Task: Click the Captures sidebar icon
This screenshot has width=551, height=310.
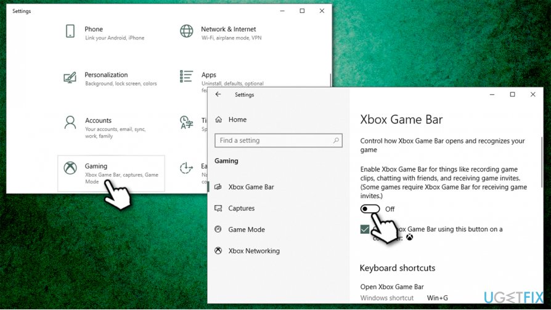Action: (x=218, y=209)
